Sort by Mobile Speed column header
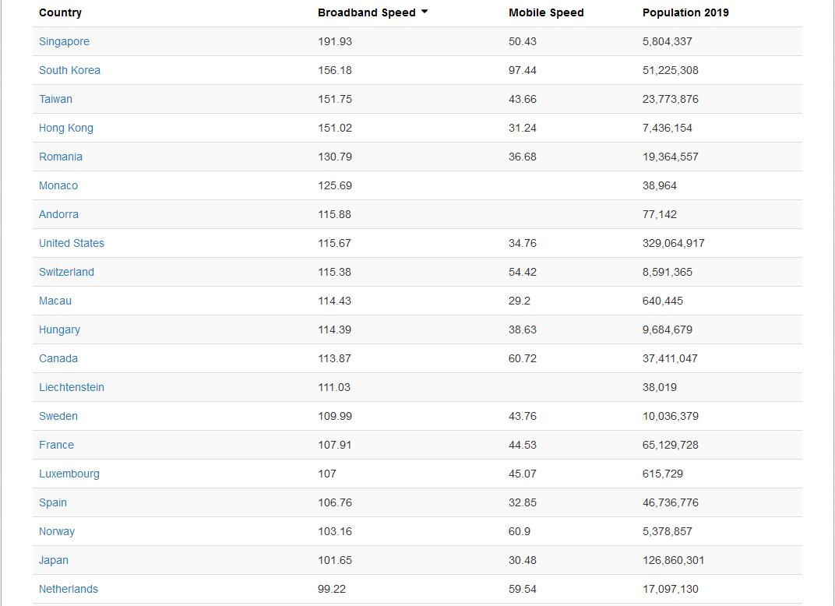 pos(546,12)
